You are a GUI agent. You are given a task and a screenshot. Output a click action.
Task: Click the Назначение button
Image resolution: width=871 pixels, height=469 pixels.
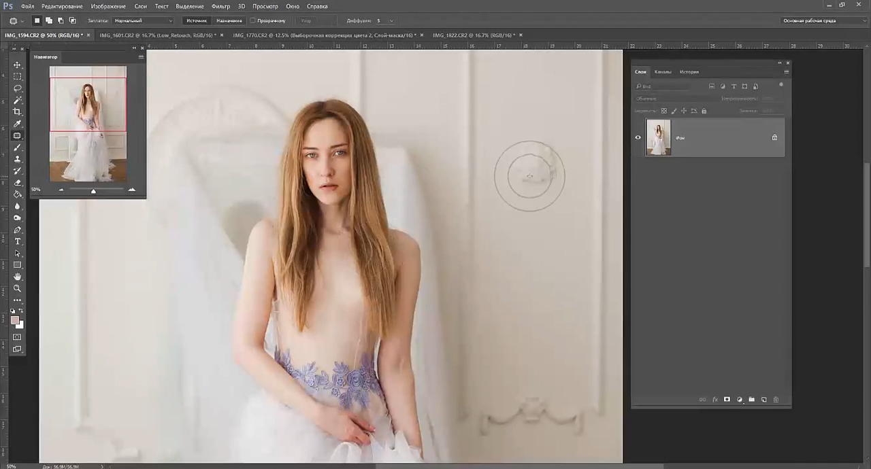[x=229, y=20]
